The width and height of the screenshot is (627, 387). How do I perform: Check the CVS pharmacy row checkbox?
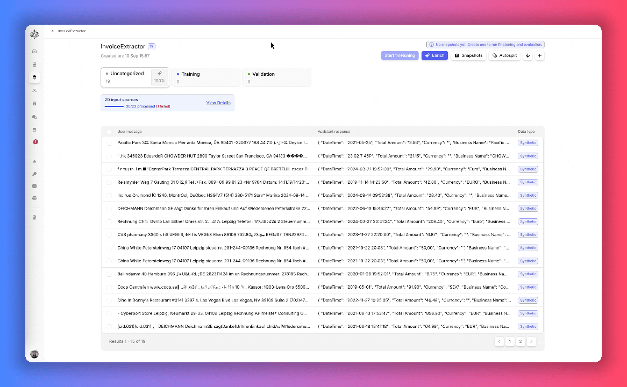109,235
